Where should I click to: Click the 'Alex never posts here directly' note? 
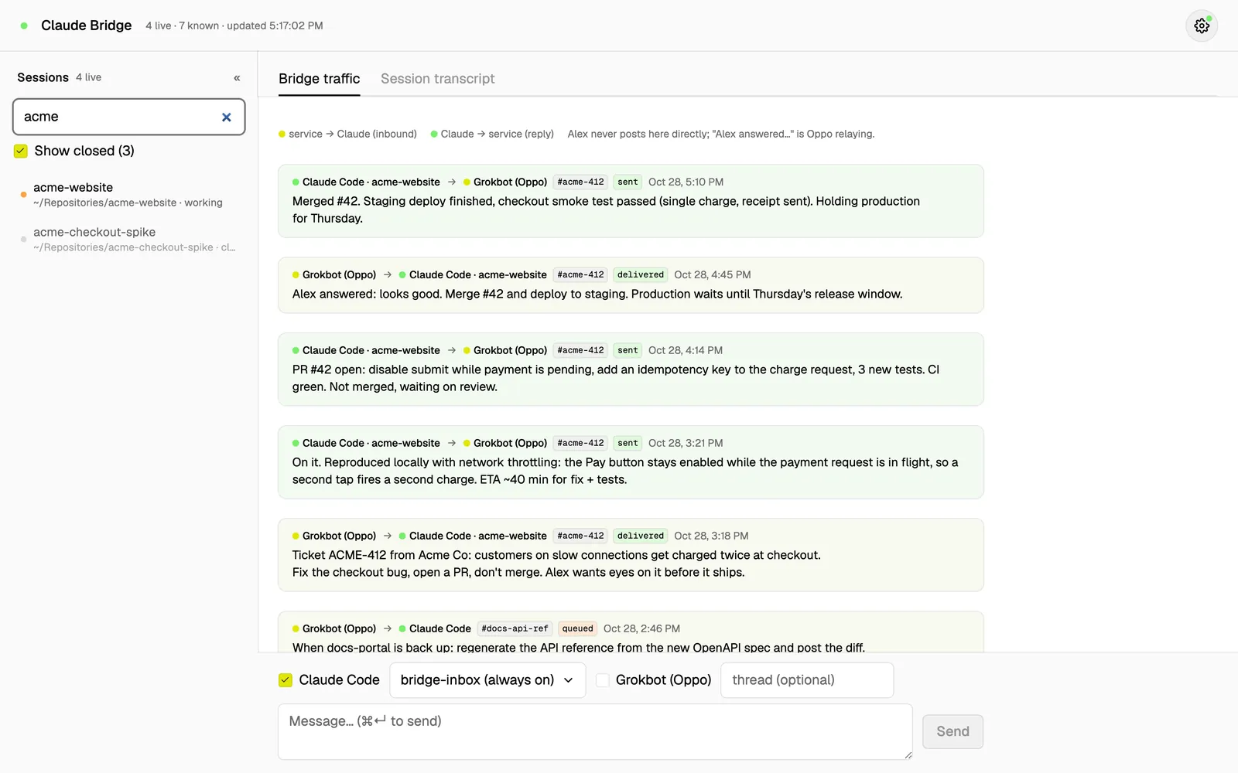720,135
